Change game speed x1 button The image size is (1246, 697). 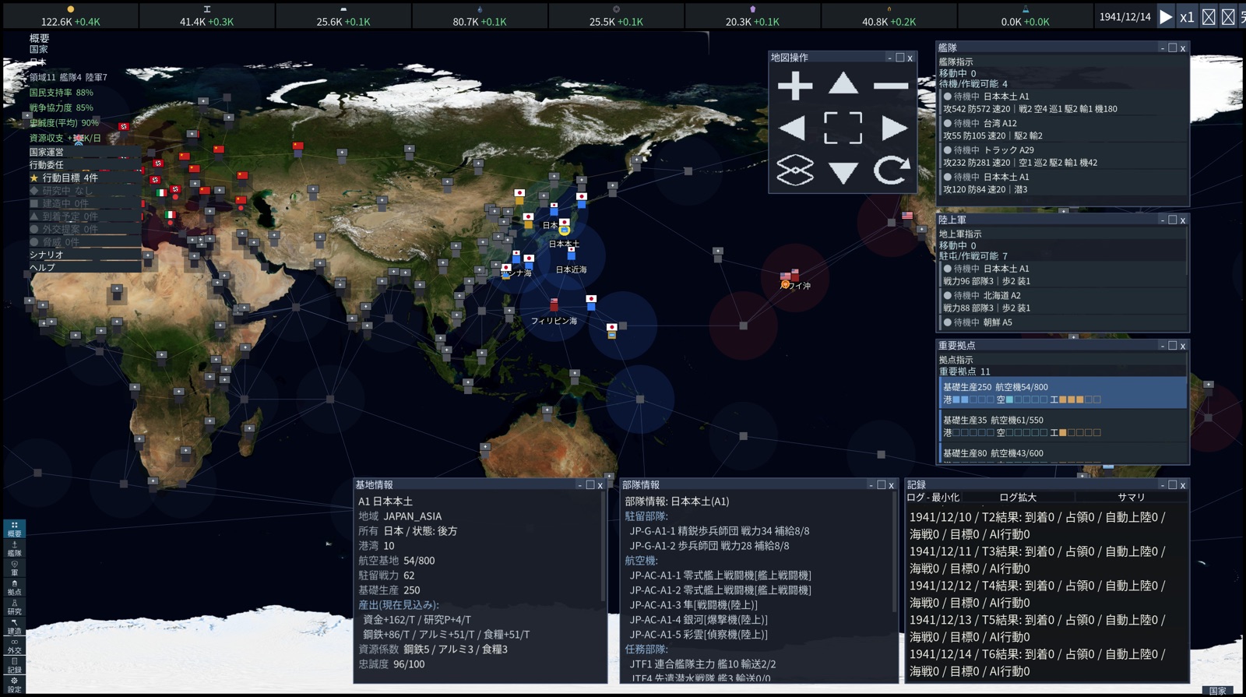[x=1187, y=17]
